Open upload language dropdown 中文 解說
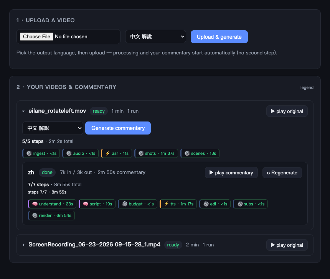 click(x=155, y=36)
